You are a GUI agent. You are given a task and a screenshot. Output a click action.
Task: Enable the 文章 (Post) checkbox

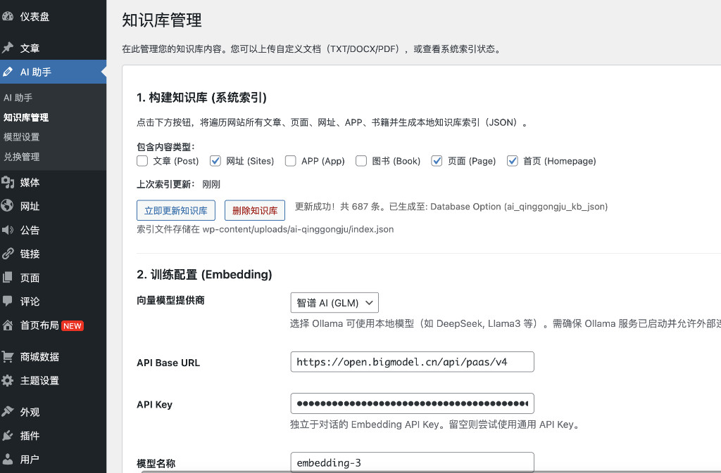[142, 161]
